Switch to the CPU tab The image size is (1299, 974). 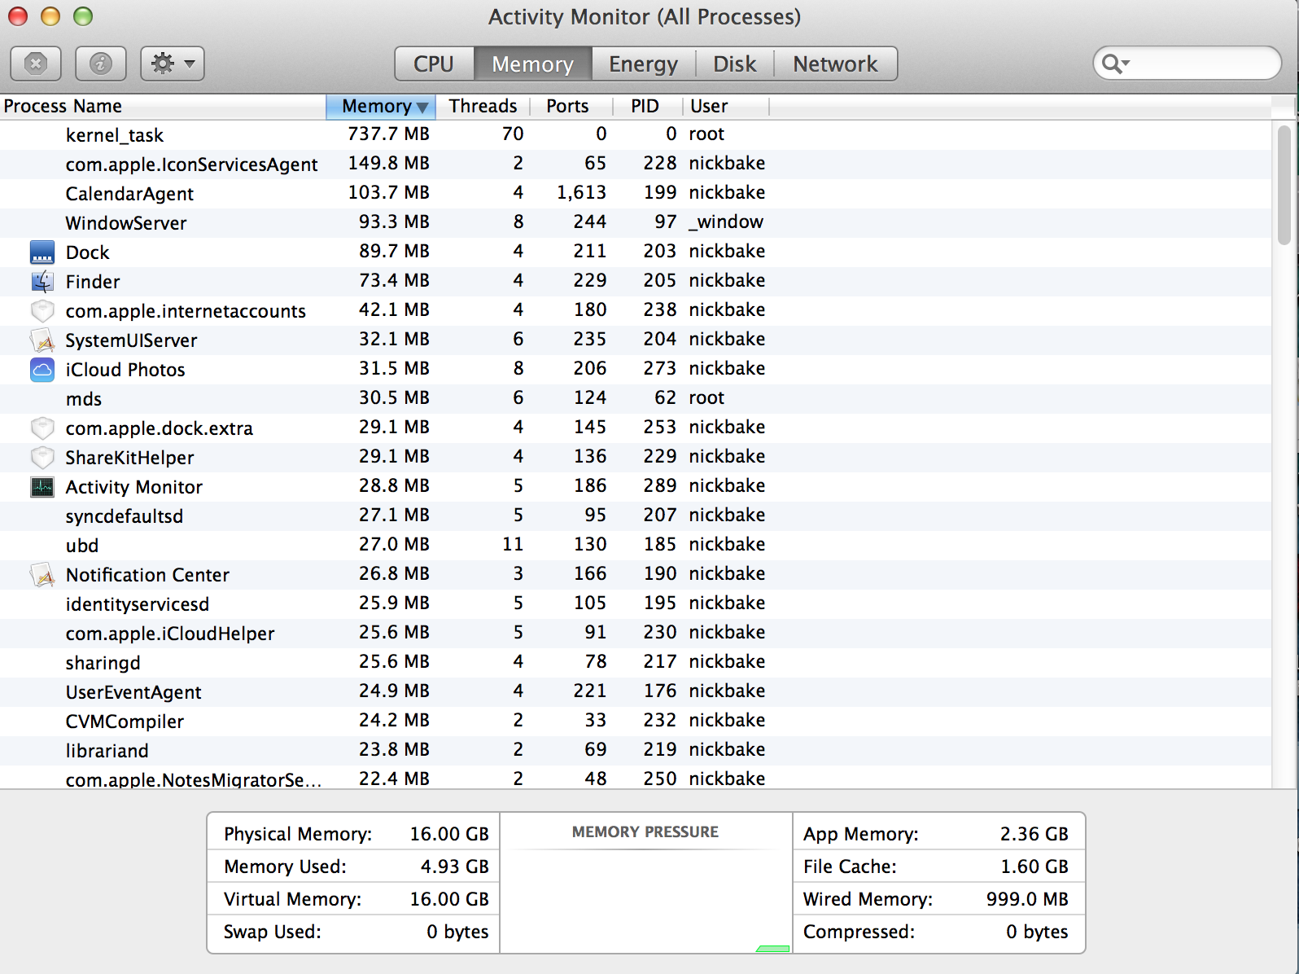coord(434,64)
